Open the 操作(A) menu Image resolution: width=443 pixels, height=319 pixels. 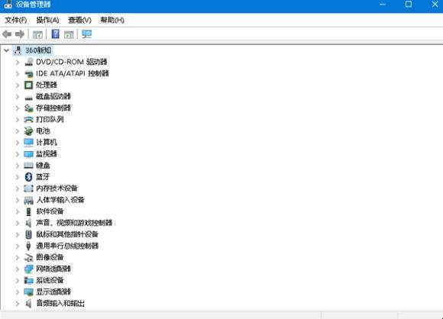(x=47, y=20)
